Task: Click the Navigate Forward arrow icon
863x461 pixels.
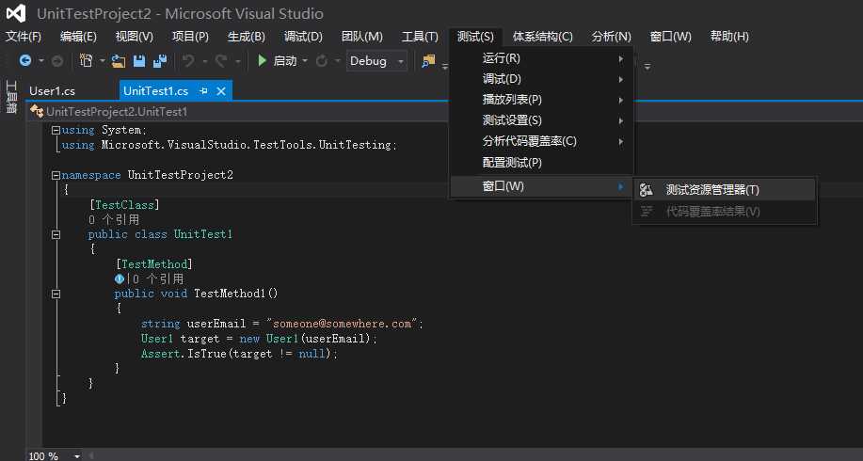Action: pyautogui.click(x=57, y=61)
